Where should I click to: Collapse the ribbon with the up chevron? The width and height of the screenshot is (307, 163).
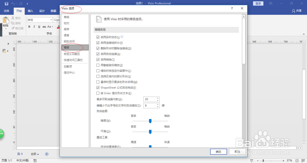pyautogui.click(x=304, y=34)
